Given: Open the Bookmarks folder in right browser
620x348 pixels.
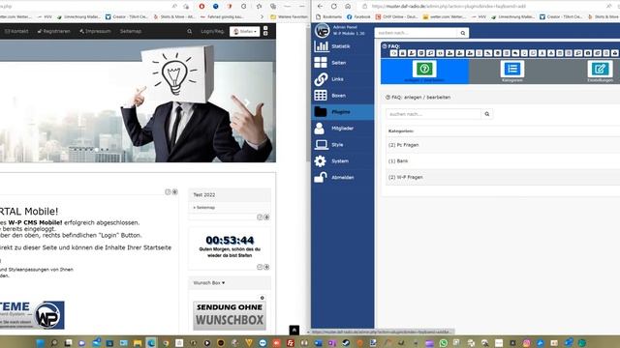Looking at the screenshot, I should pos(328,17).
